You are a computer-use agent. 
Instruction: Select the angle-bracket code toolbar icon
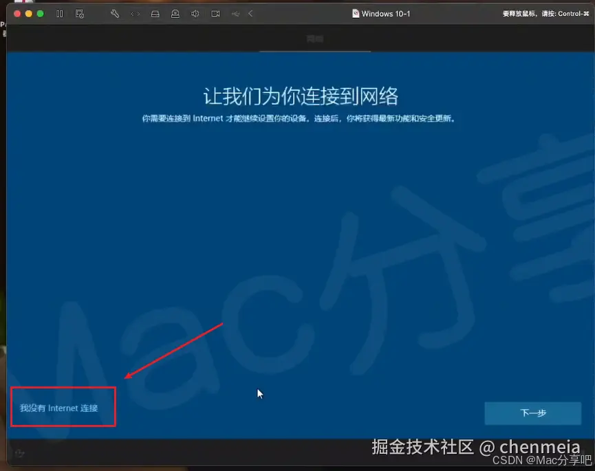136,14
